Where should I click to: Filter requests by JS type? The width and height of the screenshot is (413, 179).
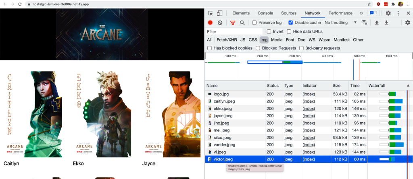click(x=243, y=40)
